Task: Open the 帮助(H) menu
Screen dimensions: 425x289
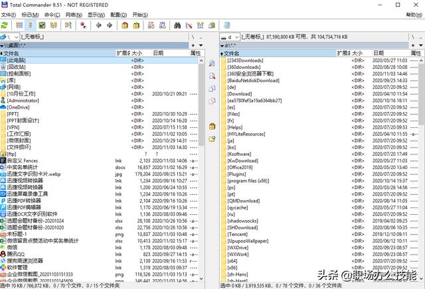Action: [x=414, y=15]
